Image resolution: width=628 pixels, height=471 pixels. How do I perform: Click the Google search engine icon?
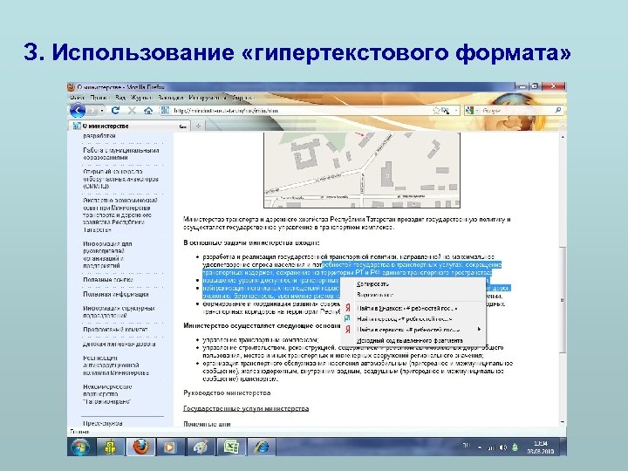coord(470,110)
